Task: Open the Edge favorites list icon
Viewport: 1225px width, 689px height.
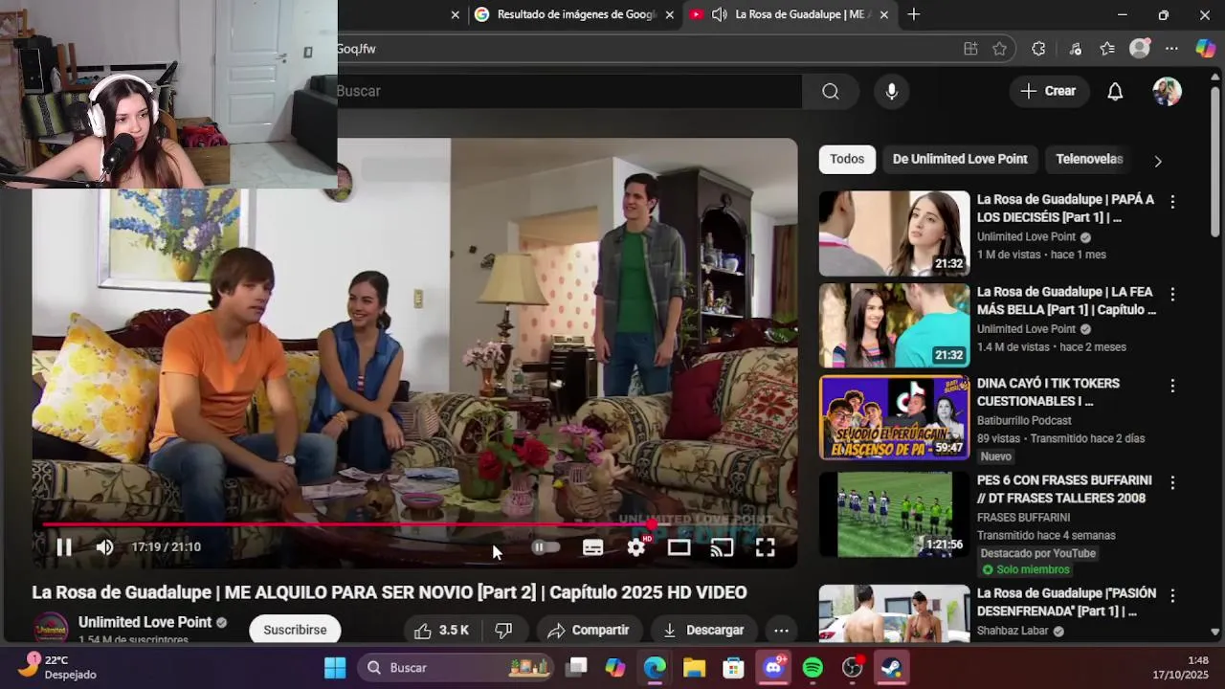Action: pos(1107,49)
